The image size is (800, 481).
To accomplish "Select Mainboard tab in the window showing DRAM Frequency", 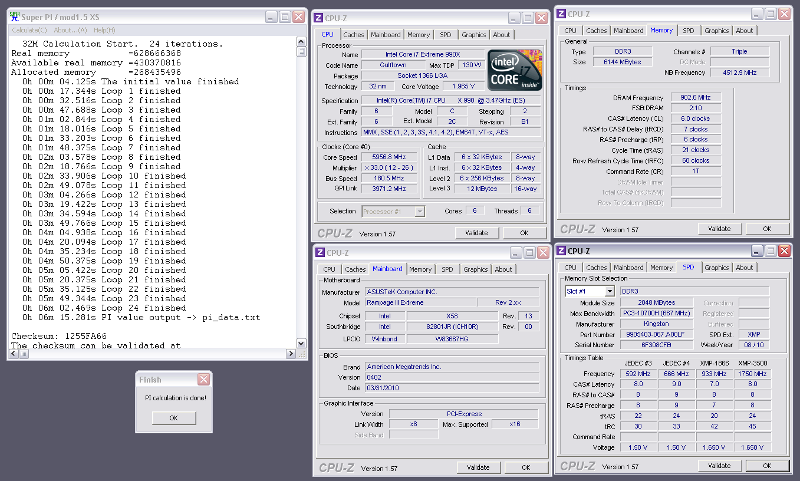I will click(x=628, y=31).
